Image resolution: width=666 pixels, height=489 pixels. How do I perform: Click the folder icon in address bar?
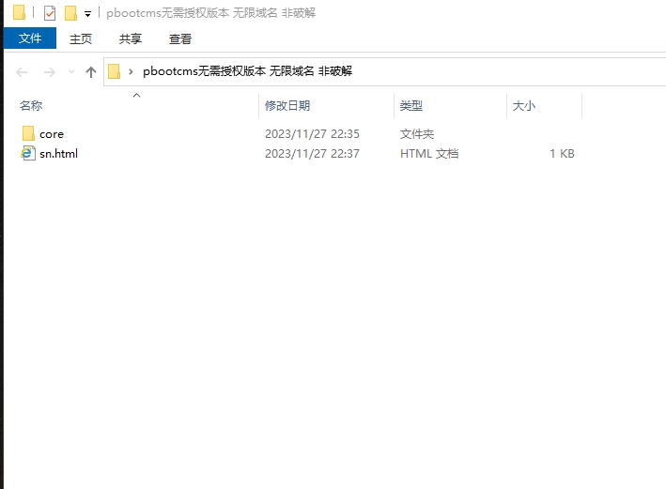click(x=114, y=71)
